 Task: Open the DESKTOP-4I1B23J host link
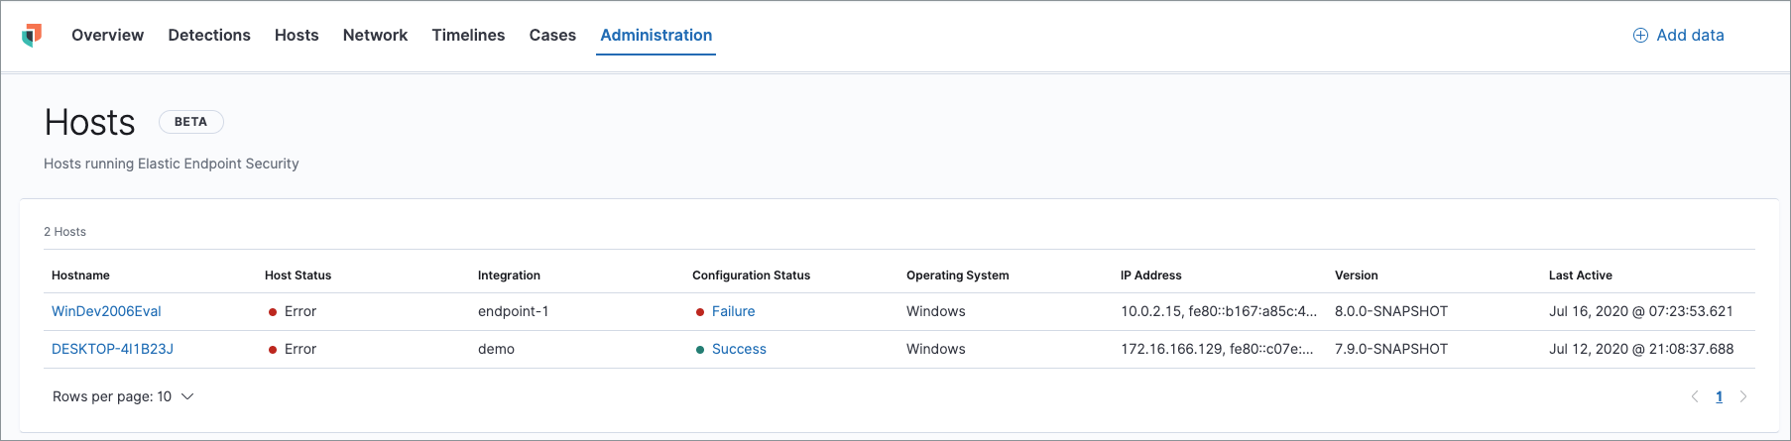[112, 349]
